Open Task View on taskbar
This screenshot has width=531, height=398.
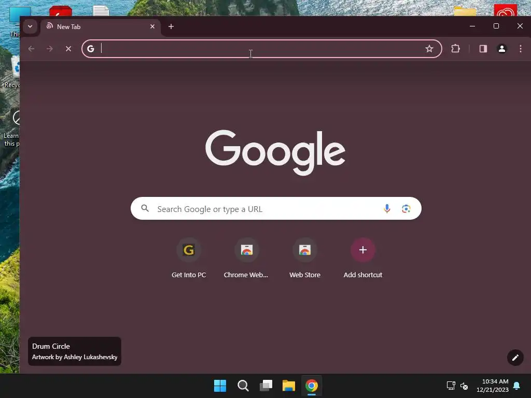[266, 386]
